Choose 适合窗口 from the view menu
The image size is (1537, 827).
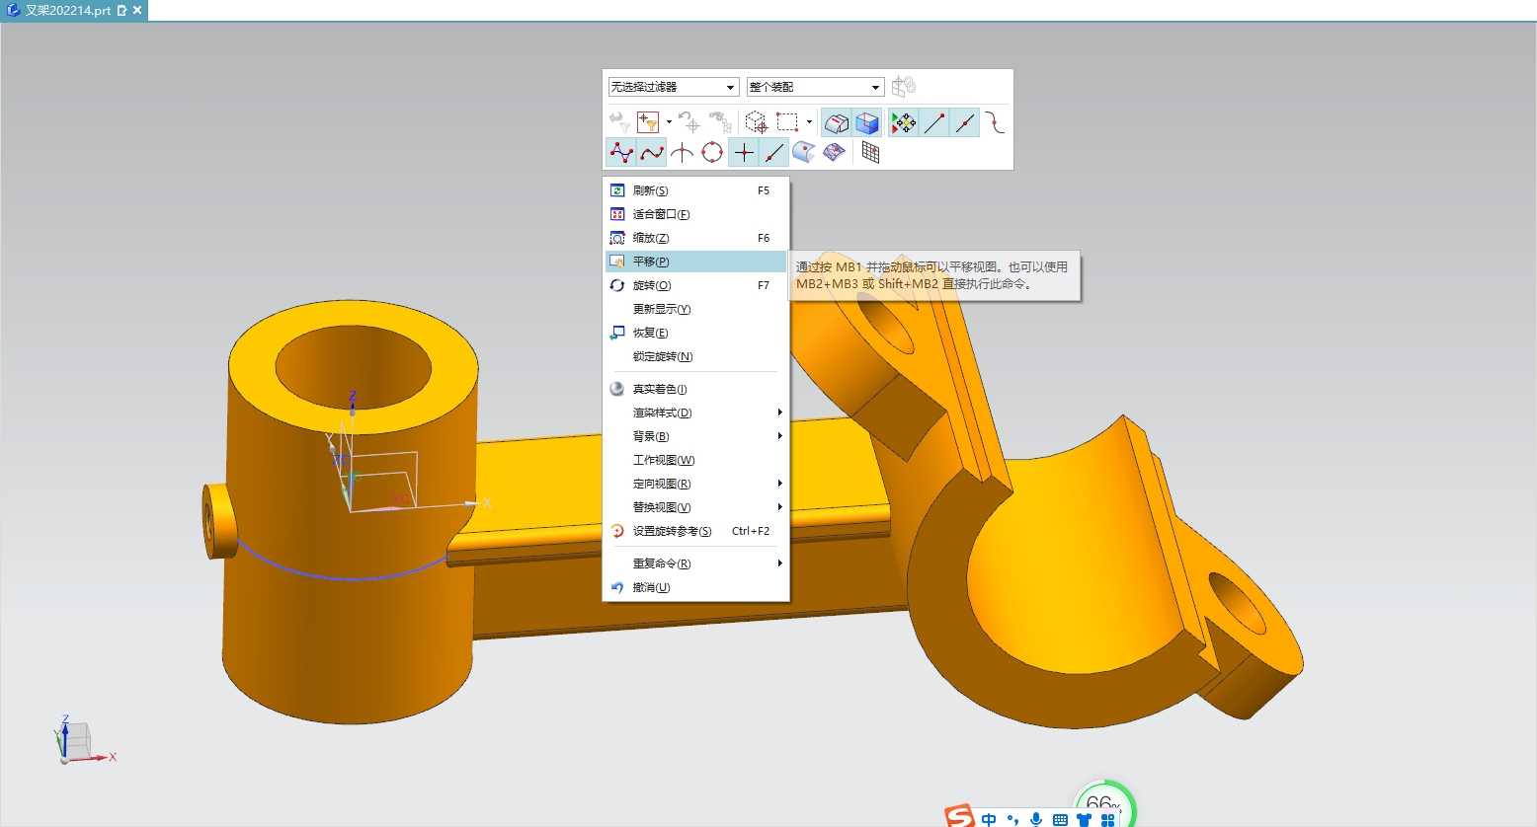pos(658,213)
